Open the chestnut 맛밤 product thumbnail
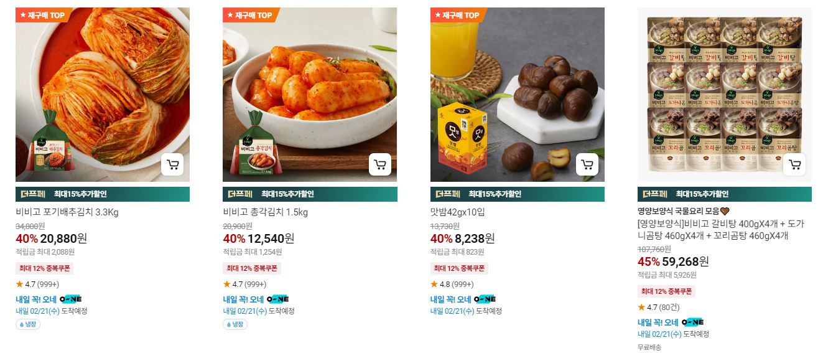 pos(518,95)
